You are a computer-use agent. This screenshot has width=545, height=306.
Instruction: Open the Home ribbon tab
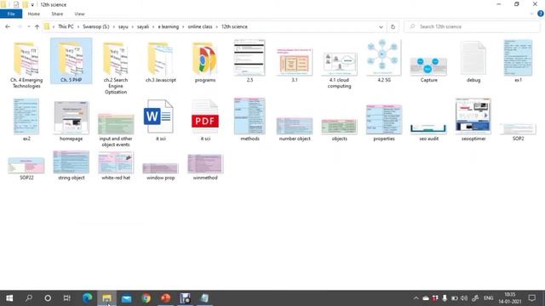34,14
